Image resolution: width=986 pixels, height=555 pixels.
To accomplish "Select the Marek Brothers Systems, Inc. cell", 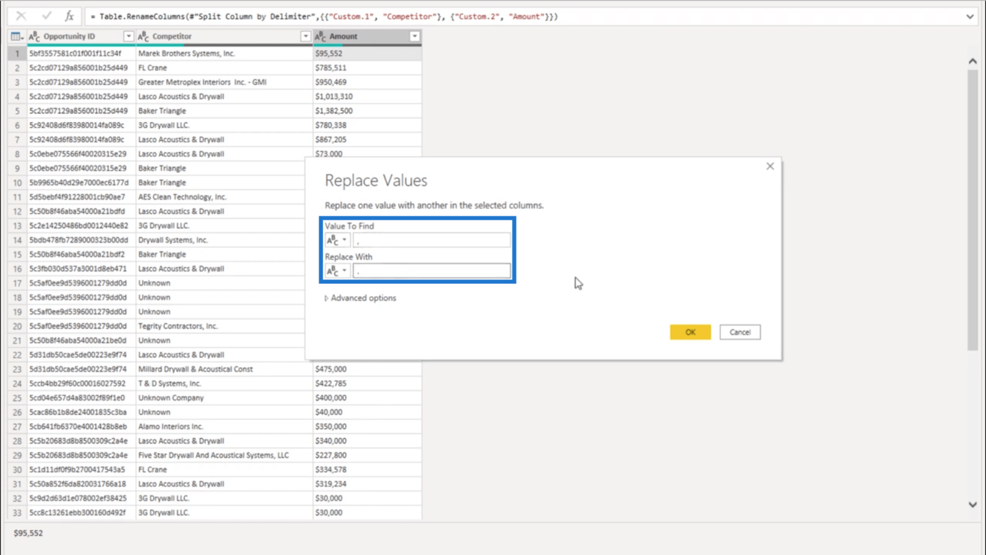I will 224,53.
